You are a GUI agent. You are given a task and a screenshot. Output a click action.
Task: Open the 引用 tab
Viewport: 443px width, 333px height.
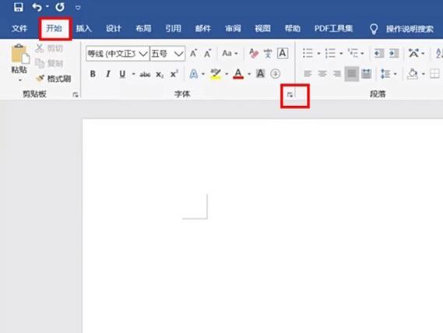pyautogui.click(x=173, y=29)
